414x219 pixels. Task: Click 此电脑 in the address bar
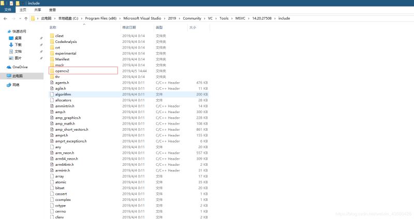point(46,18)
